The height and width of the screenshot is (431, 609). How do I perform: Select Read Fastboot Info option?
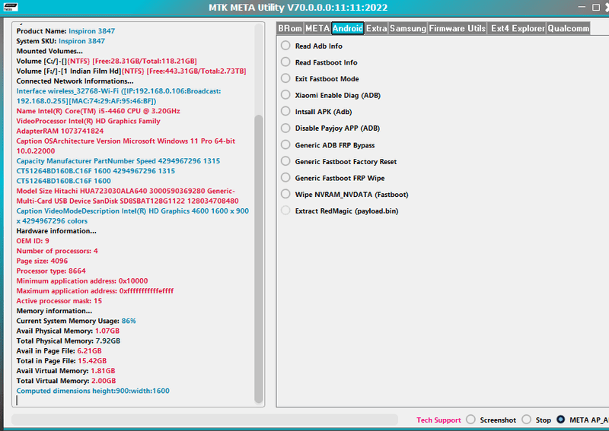(x=286, y=62)
